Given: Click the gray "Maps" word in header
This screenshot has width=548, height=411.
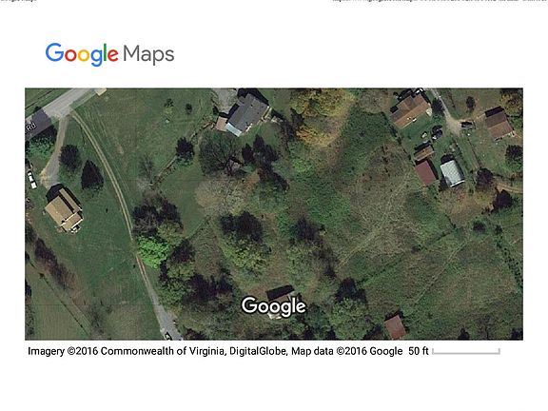Looking at the screenshot, I should pos(148,54).
